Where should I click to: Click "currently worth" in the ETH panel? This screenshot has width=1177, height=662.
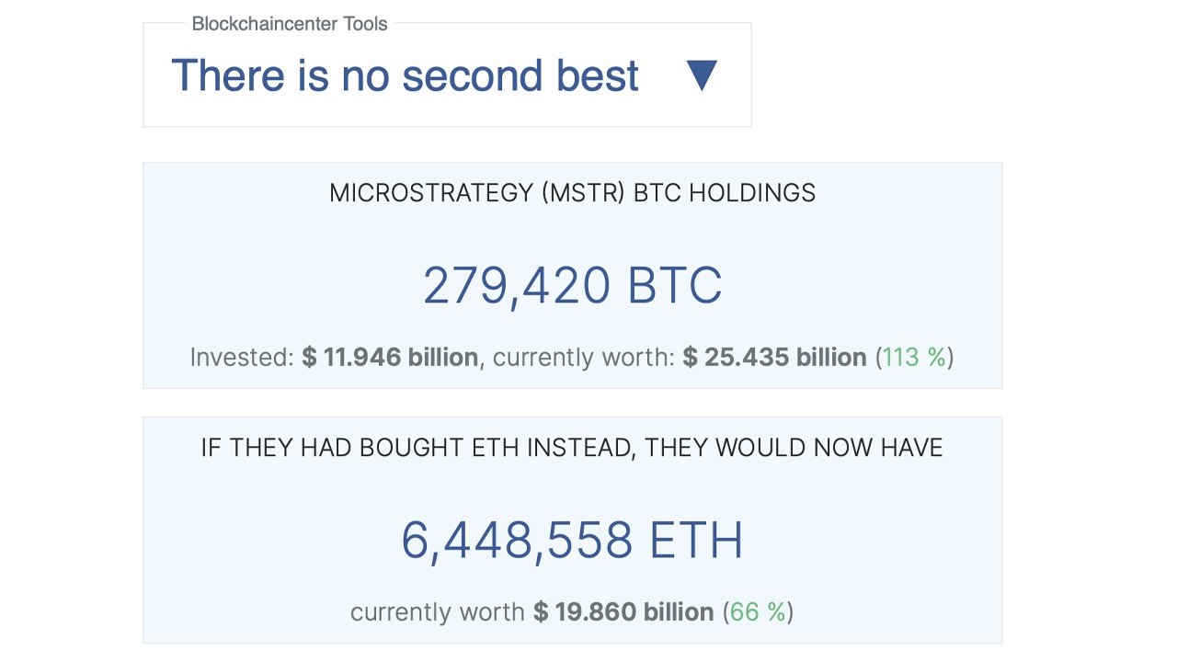[438, 612]
